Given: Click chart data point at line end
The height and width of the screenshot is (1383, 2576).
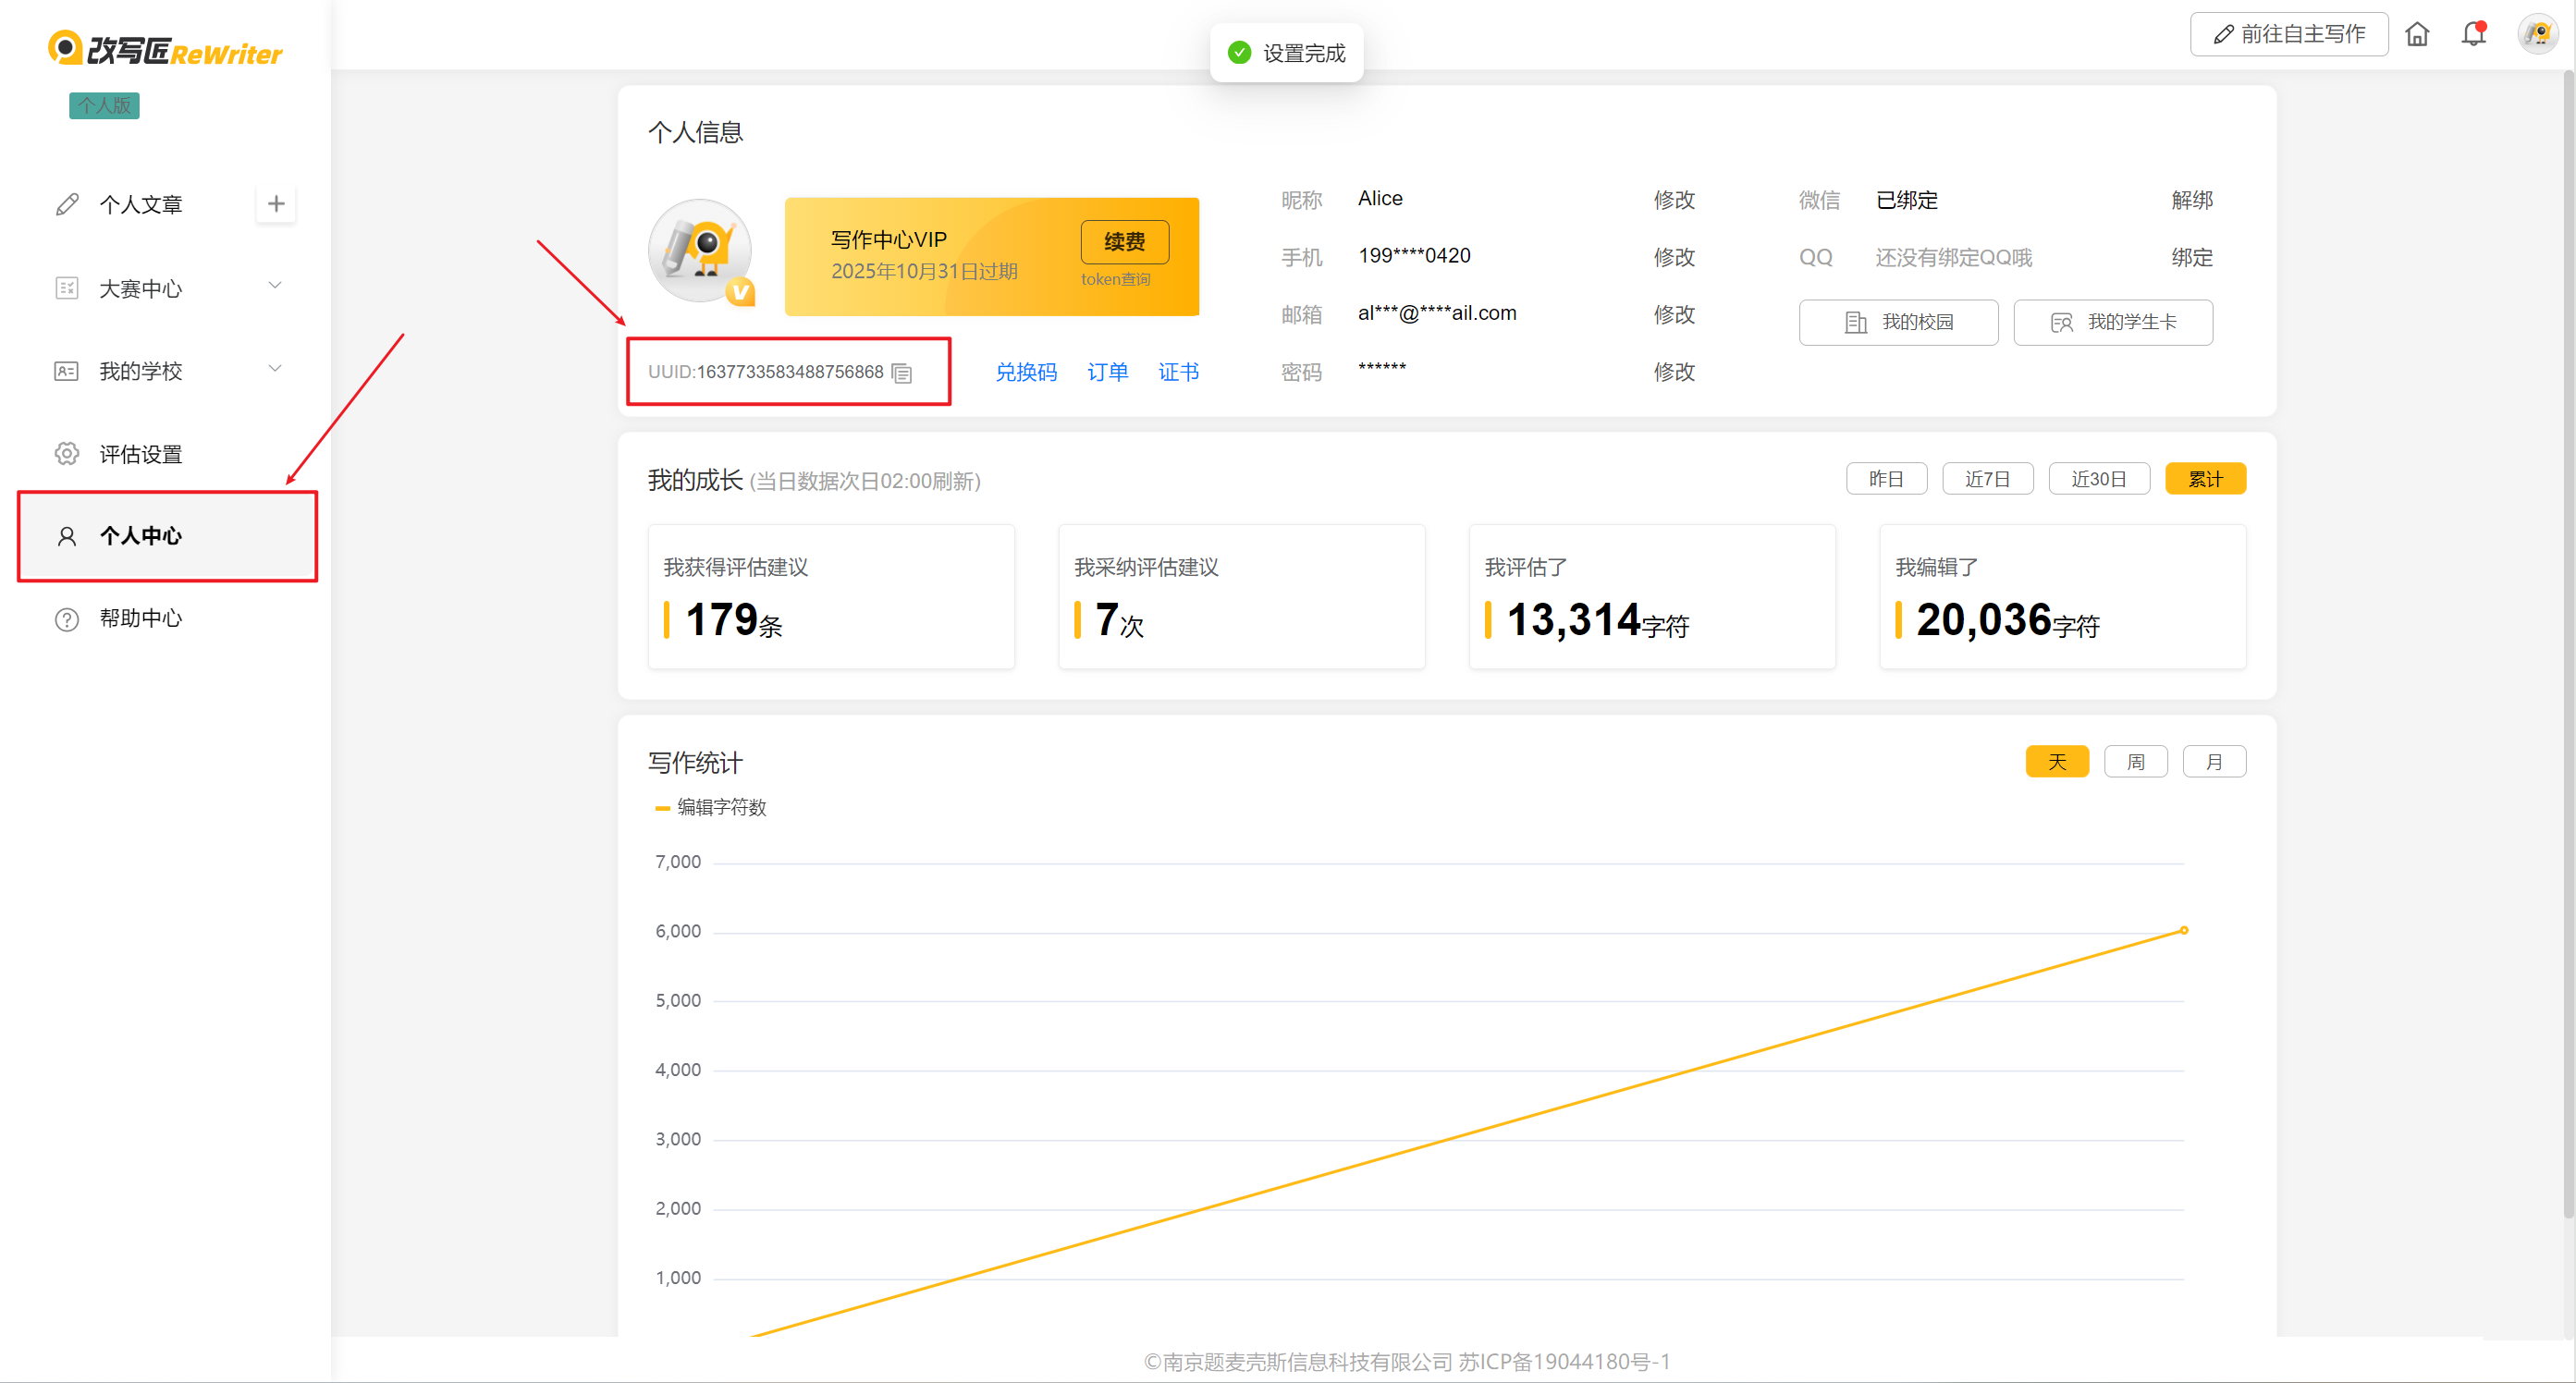Looking at the screenshot, I should click(2183, 930).
